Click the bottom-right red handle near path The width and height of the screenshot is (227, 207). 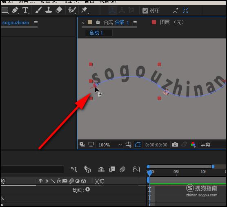pos(159,98)
